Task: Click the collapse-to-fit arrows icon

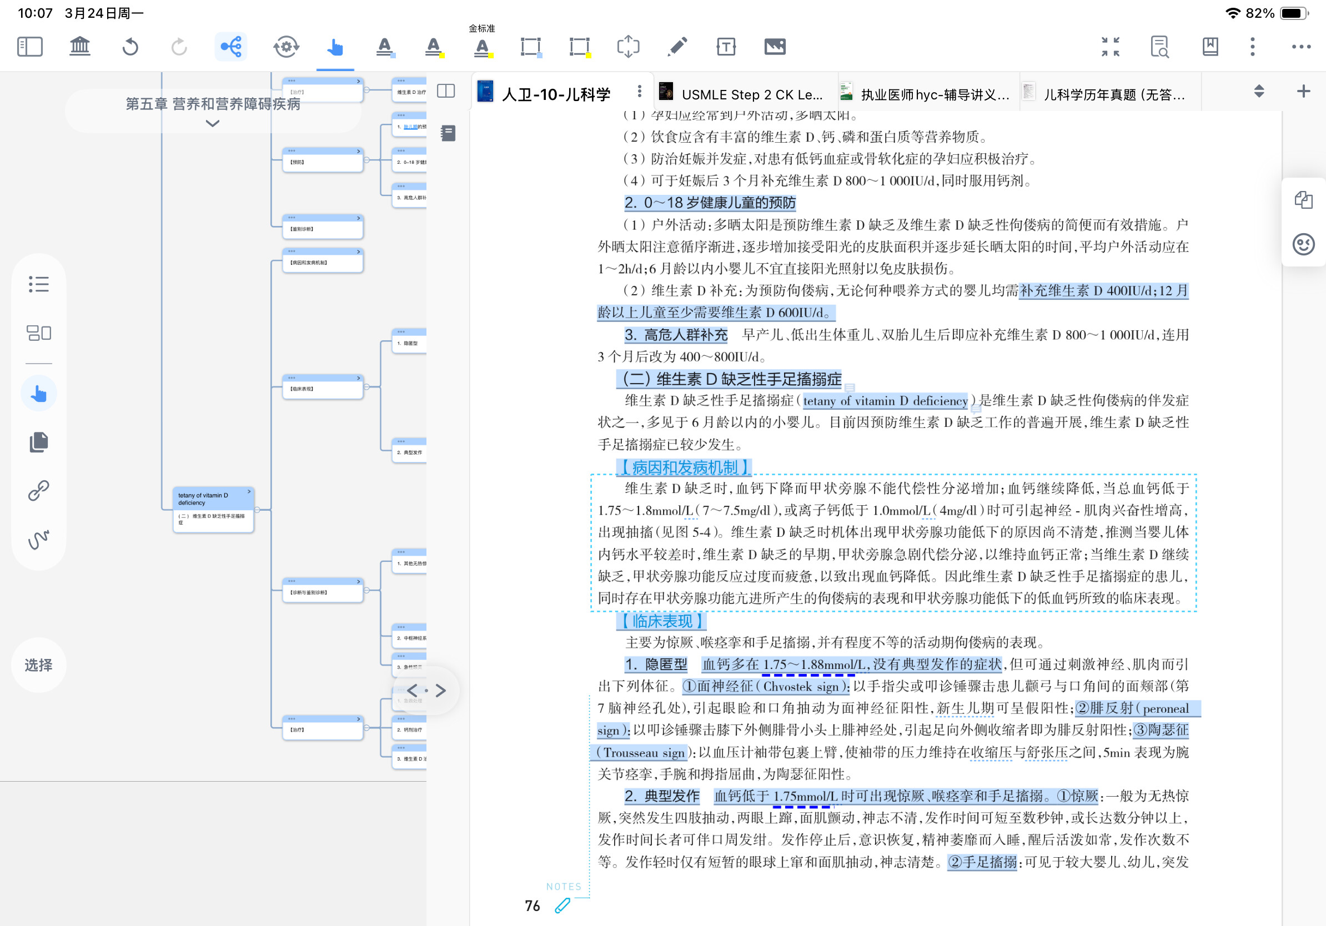Action: [1110, 47]
